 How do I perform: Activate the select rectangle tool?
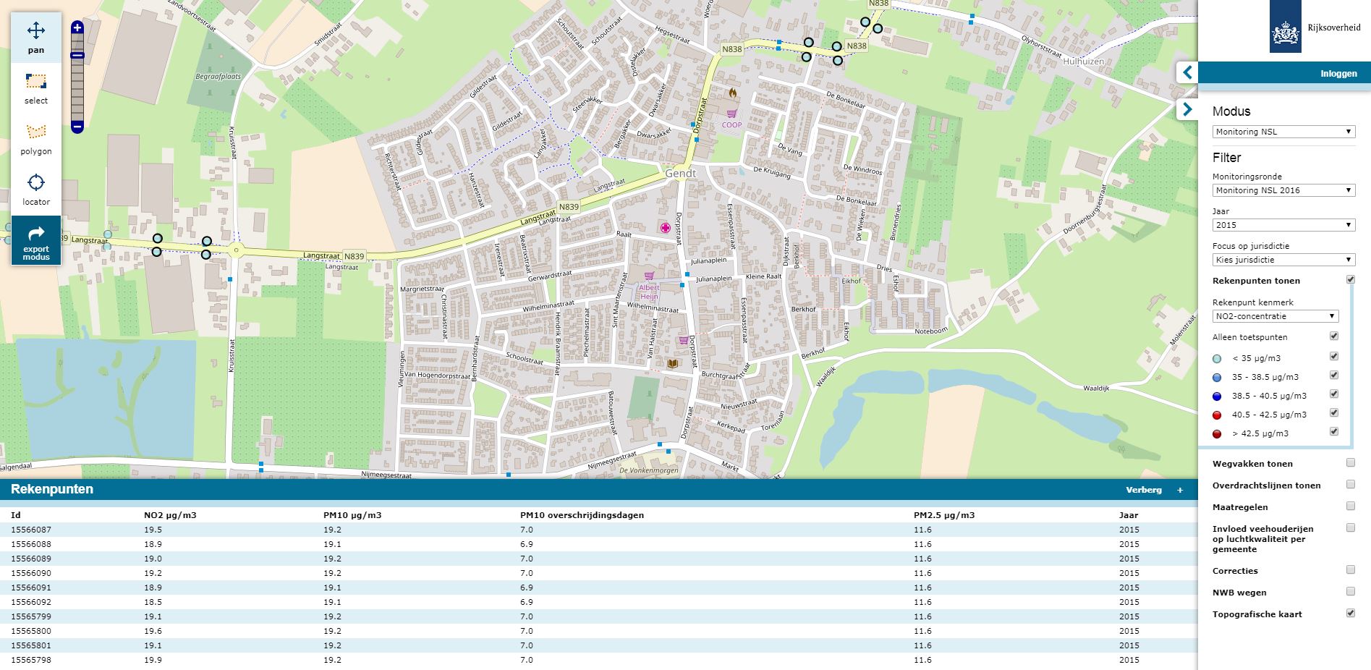[36, 88]
